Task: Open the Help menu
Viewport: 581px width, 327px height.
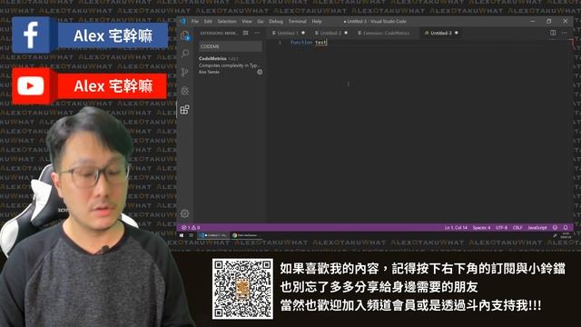Action: 317,22
